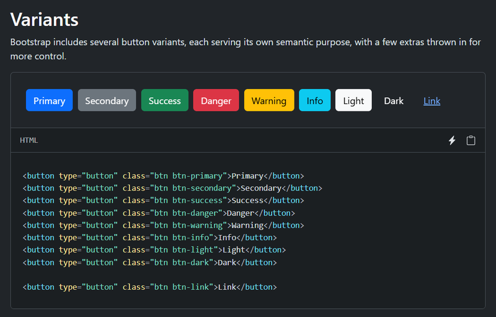Click the underlined Link button

(x=432, y=100)
